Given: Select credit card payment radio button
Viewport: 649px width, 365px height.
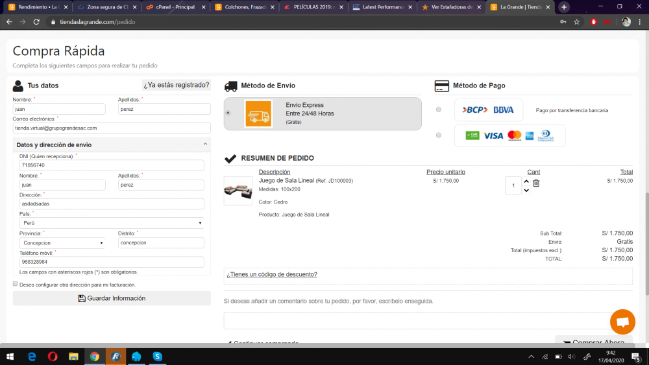Looking at the screenshot, I should click(x=439, y=135).
